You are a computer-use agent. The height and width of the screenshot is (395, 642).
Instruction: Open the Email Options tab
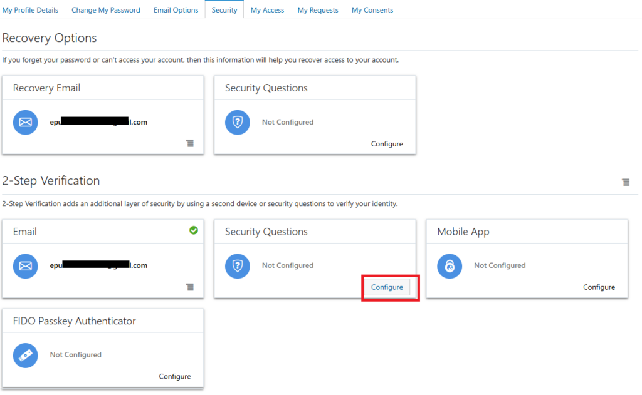tap(176, 10)
